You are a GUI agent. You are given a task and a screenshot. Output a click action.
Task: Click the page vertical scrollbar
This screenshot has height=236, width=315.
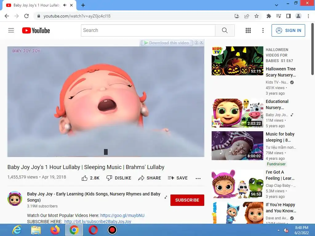click(x=313, y=49)
